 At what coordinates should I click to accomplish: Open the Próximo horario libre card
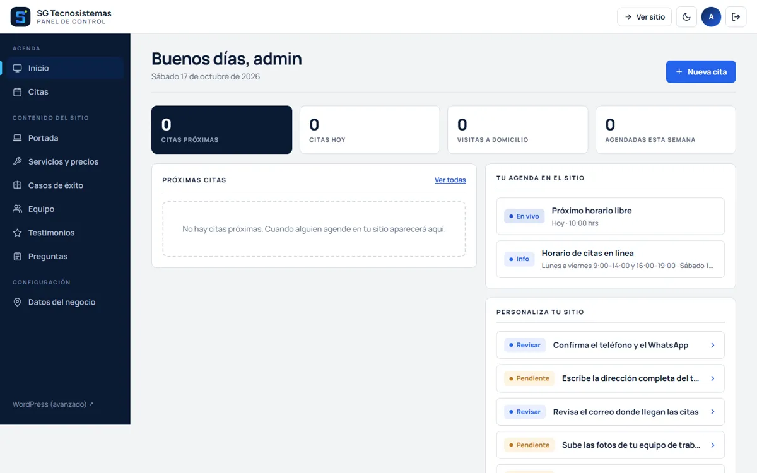611,216
